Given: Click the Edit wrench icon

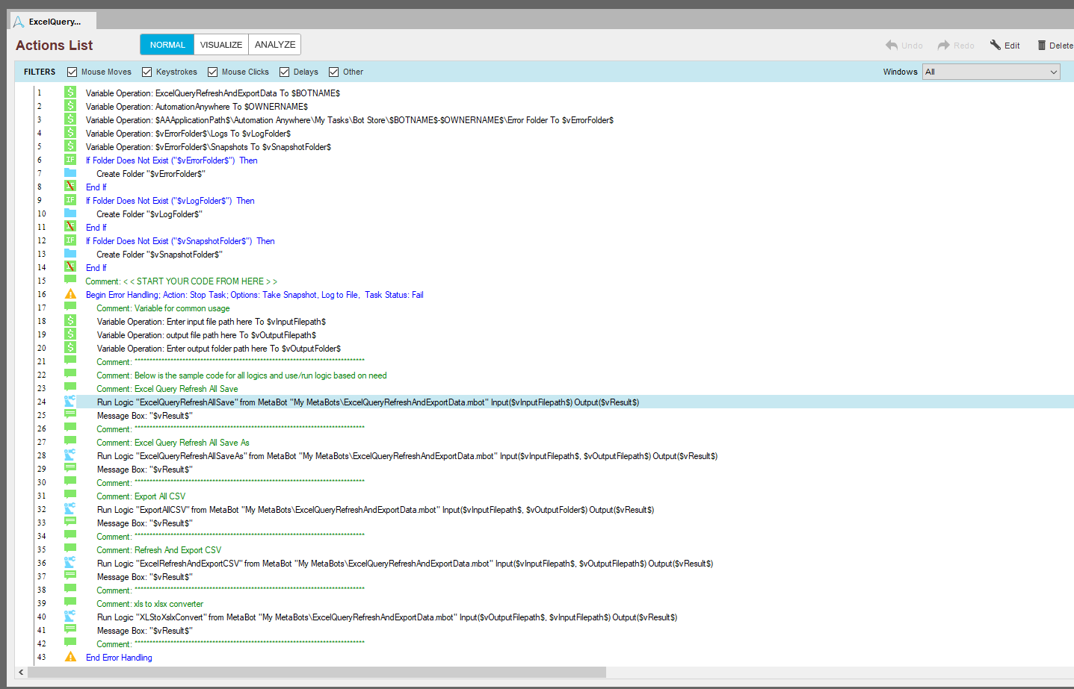Looking at the screenshot, I should click(x=996, y=46).
